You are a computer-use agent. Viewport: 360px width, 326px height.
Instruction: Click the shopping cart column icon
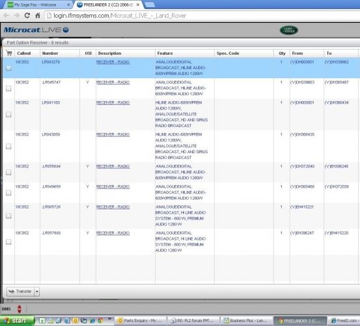coord(9,53)
